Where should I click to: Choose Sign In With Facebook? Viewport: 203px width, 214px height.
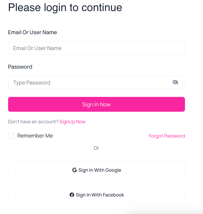(96, 195)
